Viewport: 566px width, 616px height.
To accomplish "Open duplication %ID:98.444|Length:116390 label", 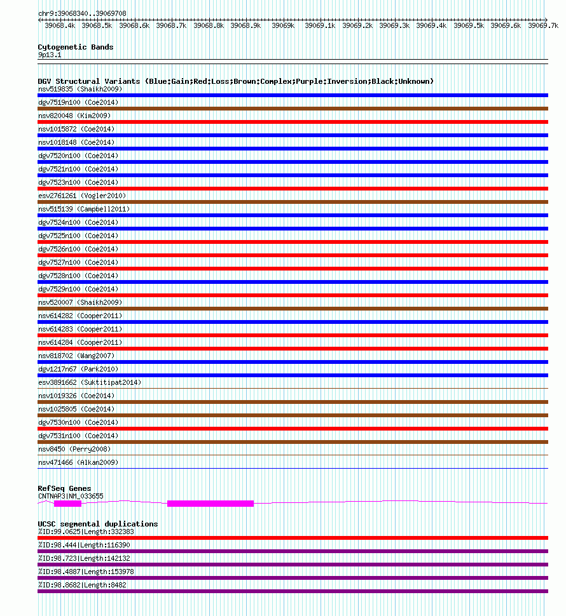I will click(84, 546).
